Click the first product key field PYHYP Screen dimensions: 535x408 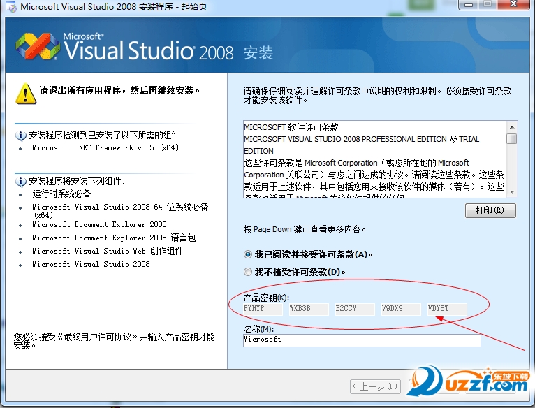click(263, 309)
